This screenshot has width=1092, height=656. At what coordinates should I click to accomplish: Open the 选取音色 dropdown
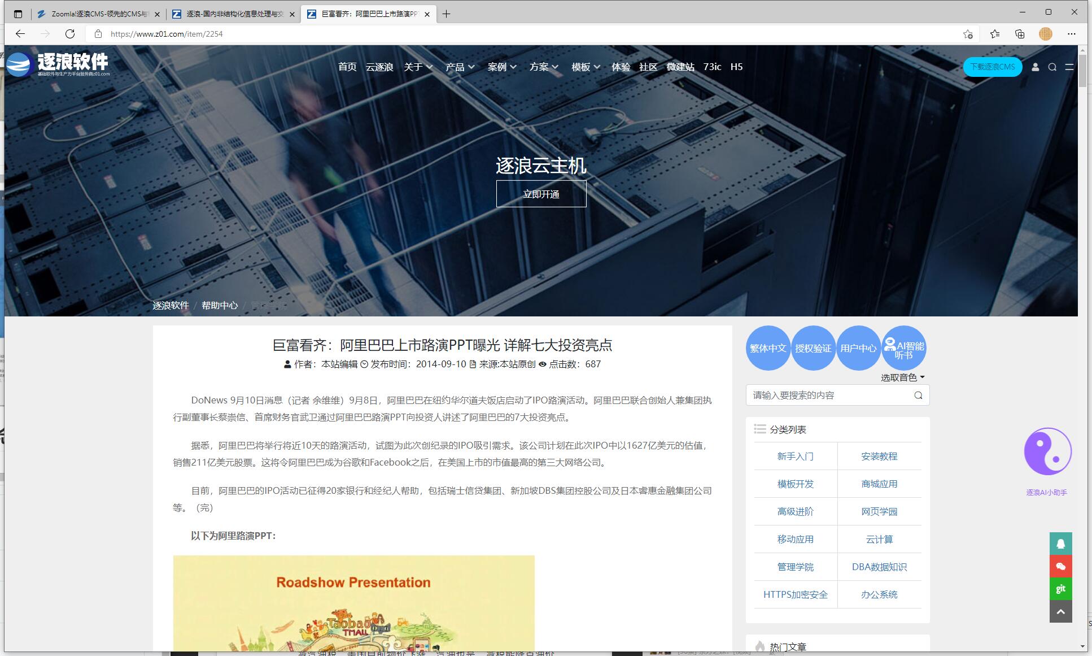coord(902,377)
